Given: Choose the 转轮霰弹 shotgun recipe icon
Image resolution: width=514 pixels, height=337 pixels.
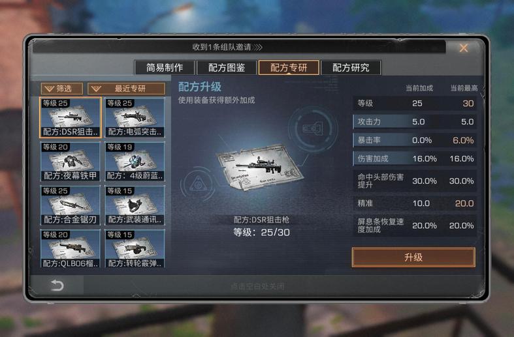Looking at the screenshot, I should point(135,248).
